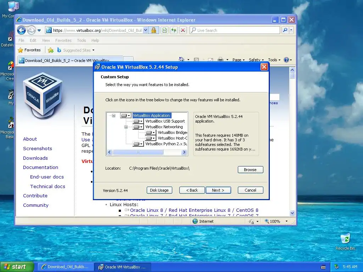363x272 pixels.
Task: Open Oracle Linux 8 / RHEL 8 link
Action: coord(194,210)
